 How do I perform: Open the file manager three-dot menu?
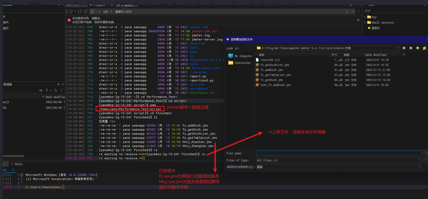[x=61, y=90]
